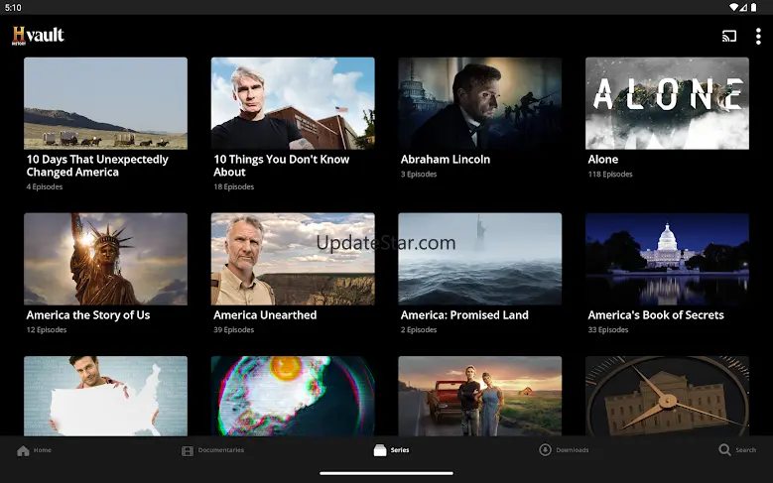This screenshot has height=483, width=773.
Task: Tap the Downloads arrow icon
Action: point(545,450)
